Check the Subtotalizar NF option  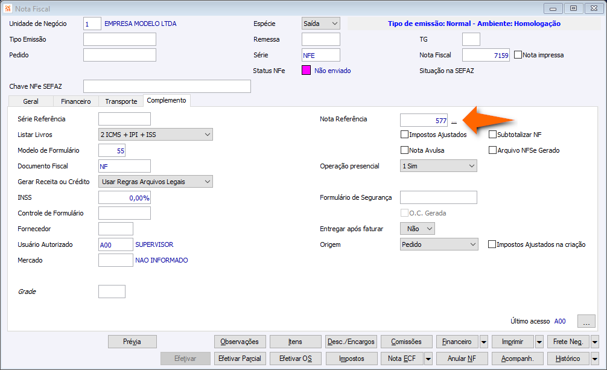tap(492, 135)
